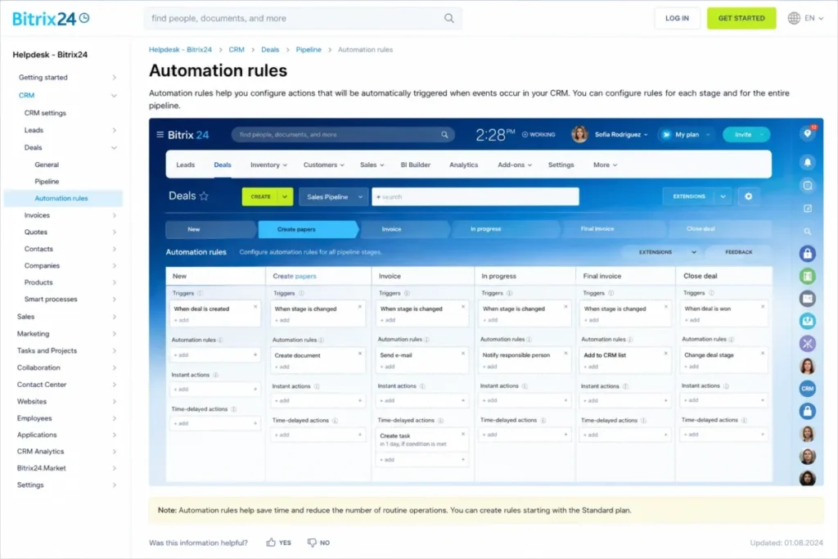Remove the 'Create task' time-delayed action
This screenshot has height=559, width=838.
pyautogui.click(x=463, y=434)
